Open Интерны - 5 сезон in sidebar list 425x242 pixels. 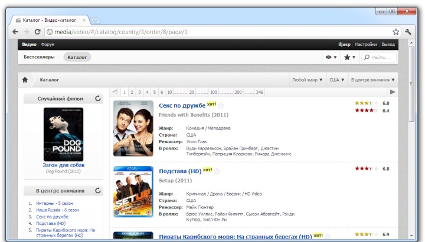pos(54,203)
